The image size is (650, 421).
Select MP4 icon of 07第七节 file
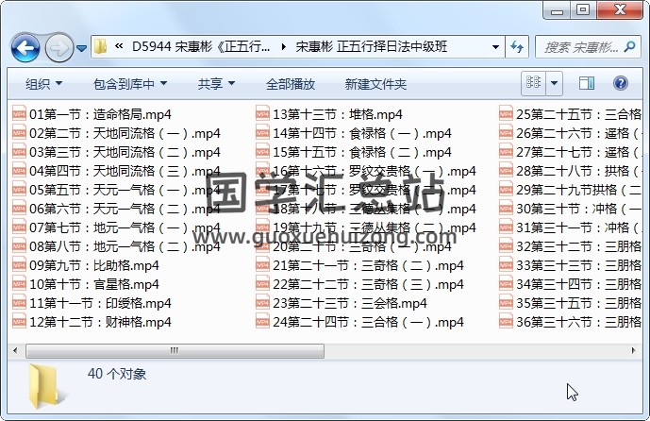pyautogui.click(x=19, y=227)
